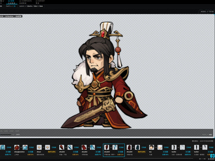Image resolution: width=215 pixels, height=161 pixels.
Task: Click the ANIM // idle indicator
Action: coord(207,135)
